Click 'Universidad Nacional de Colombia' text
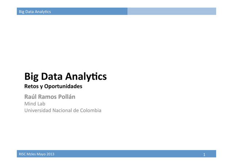The image size is (233, 165). click(63, 110)
